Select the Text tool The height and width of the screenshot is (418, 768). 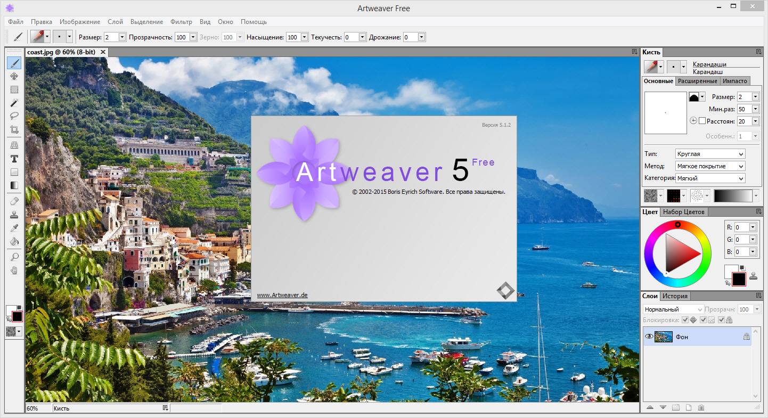(x=14, y=159)
